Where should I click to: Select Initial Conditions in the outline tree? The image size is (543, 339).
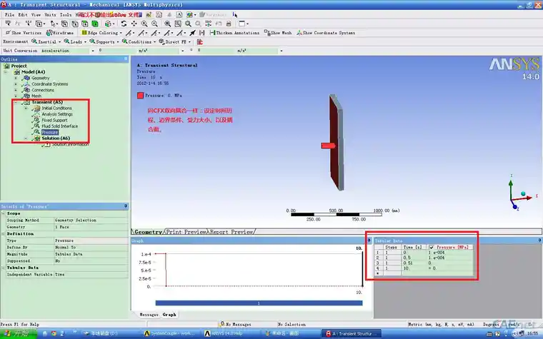click(x=56, y=108)
